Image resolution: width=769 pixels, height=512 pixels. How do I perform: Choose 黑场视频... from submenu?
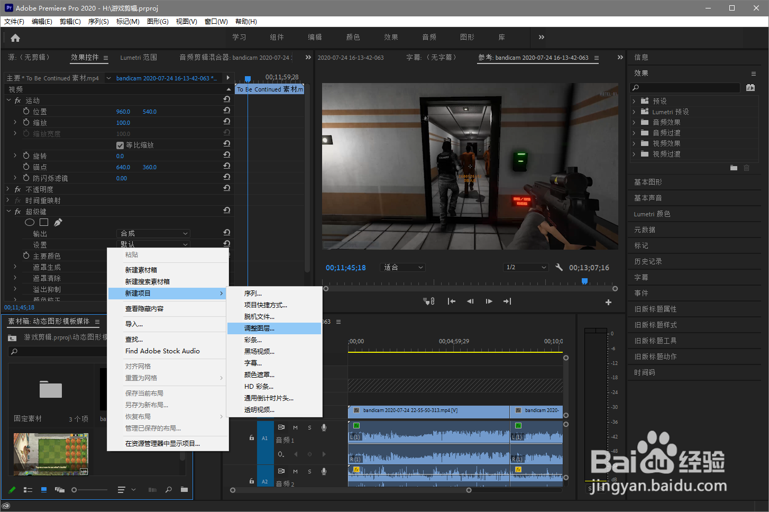tap(274, 352)
